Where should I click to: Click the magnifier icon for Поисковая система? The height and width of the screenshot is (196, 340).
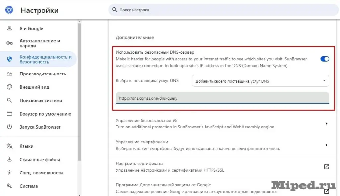pyautogui.click(x=9, y=100)
